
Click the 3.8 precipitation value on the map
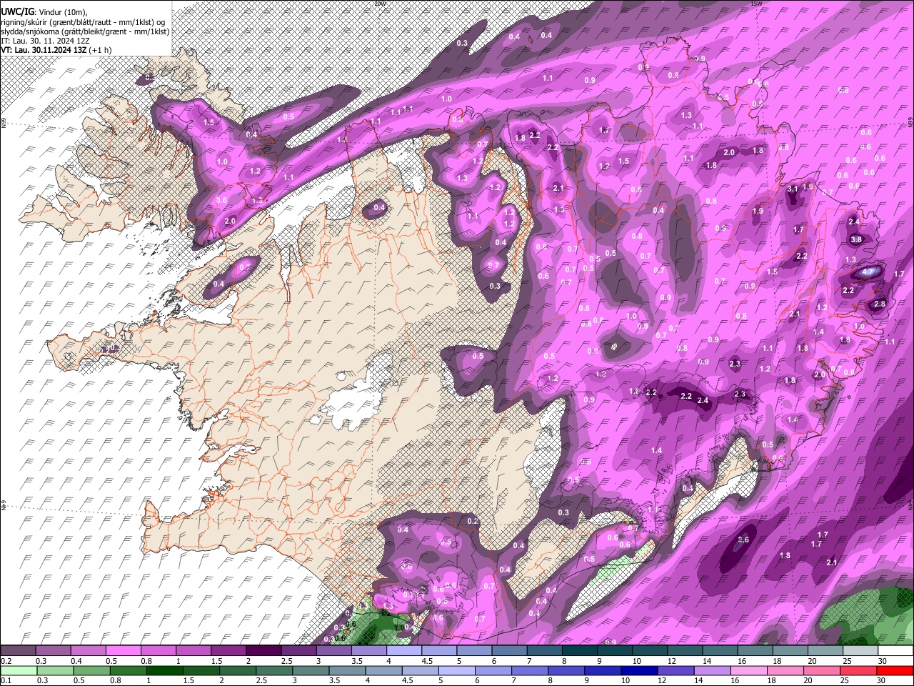point(856,239)
